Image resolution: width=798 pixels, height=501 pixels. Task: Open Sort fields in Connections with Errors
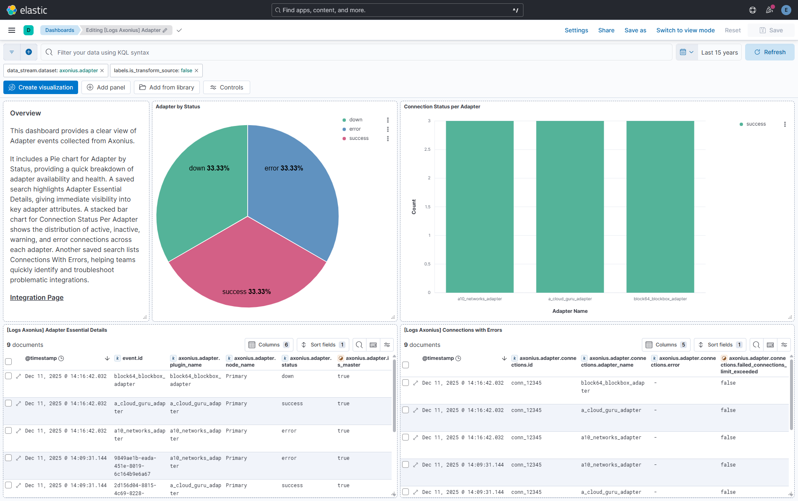coord(720,345)
